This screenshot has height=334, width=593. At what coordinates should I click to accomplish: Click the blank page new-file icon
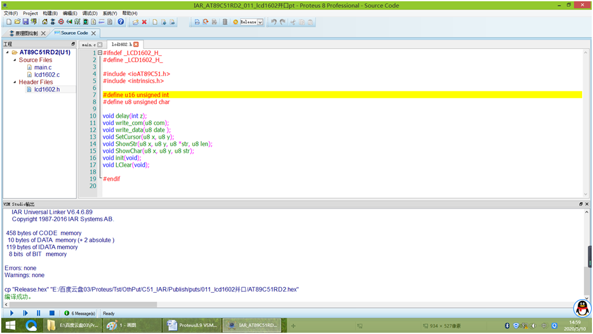[155, 22]
